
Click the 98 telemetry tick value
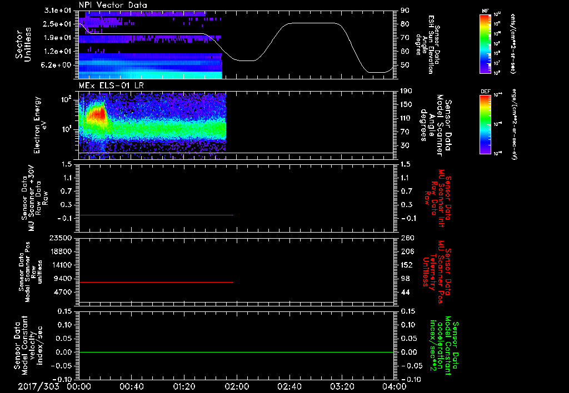(x=405, y=279)
